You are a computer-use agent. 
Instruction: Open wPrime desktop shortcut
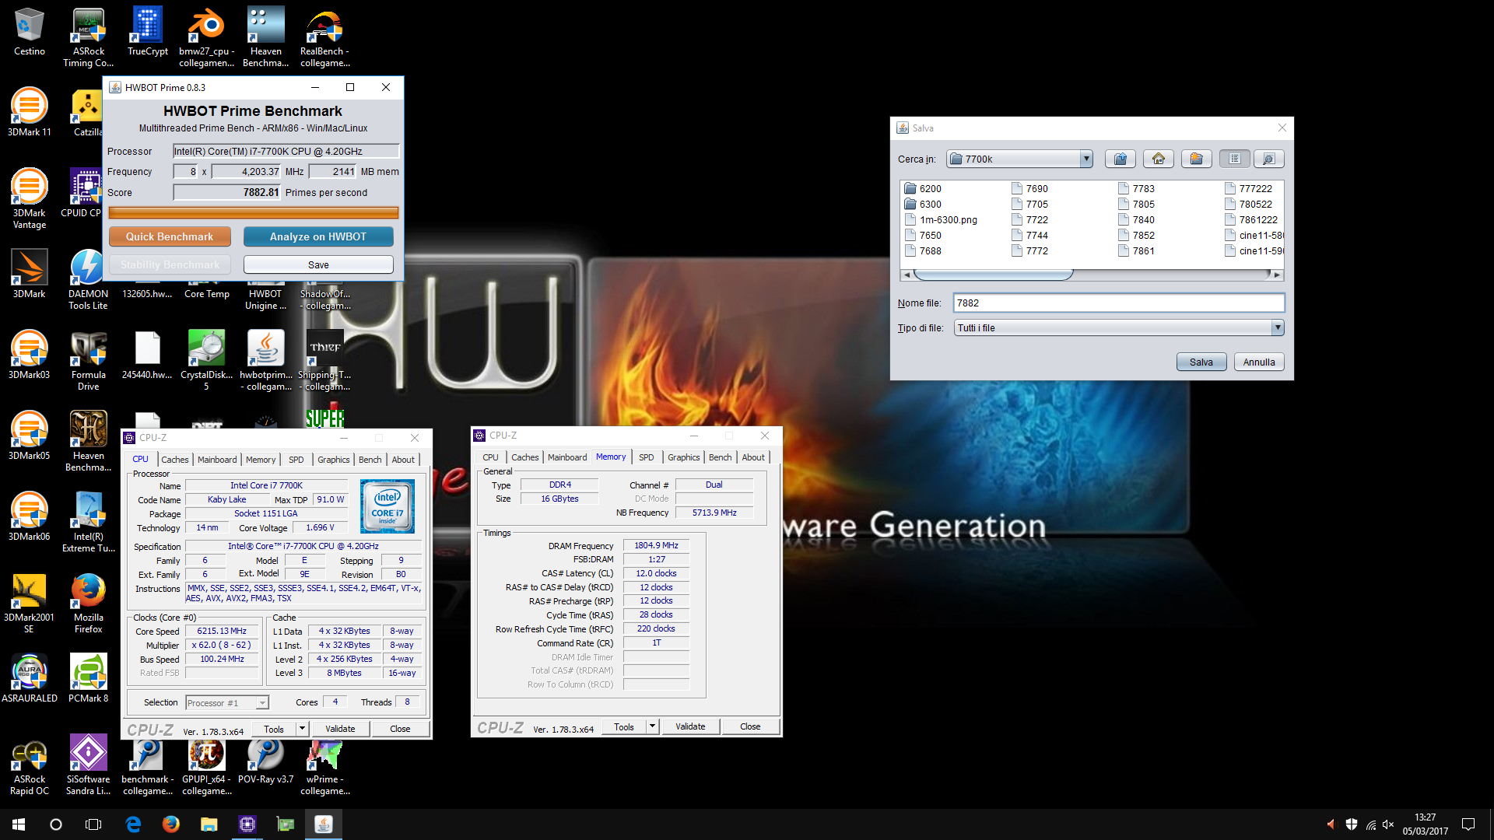coord(325,768)
